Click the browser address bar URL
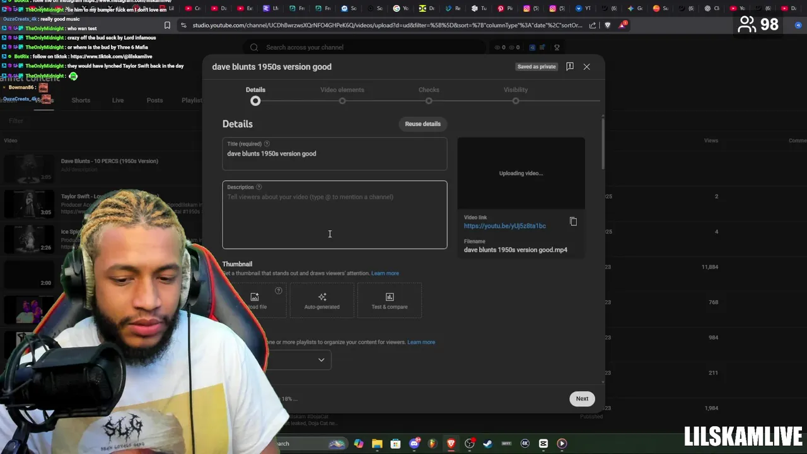 388,25
